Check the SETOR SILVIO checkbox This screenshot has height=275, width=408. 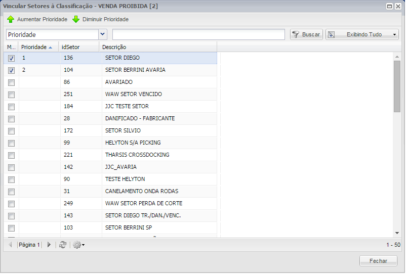(x=11, y=131)
